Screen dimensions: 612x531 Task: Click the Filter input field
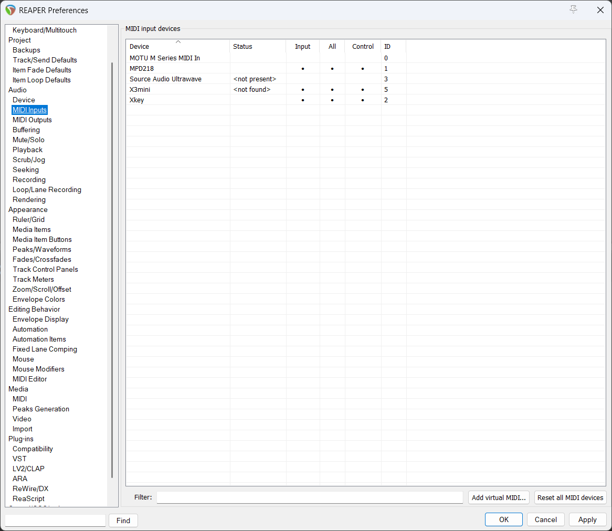click(310, 497)
